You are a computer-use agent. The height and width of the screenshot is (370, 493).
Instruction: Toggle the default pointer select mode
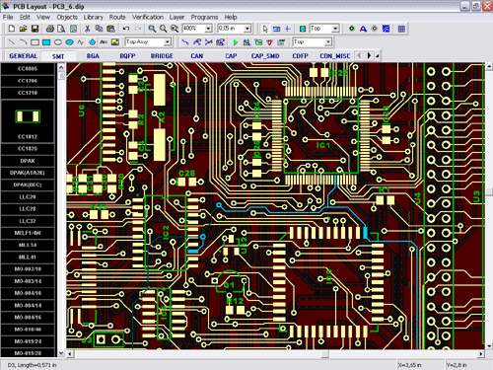click(x=265, y=29)
